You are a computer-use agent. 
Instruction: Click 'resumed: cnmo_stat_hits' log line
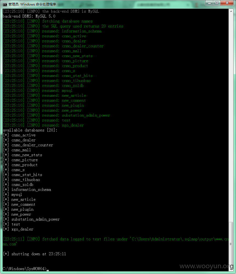click(48, 76)
